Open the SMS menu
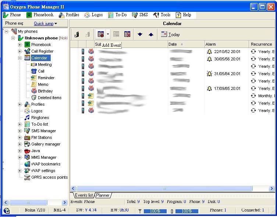 pos(140,15)
